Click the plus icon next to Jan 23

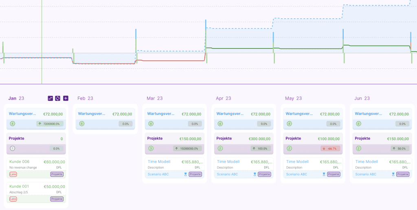(66, 98)
